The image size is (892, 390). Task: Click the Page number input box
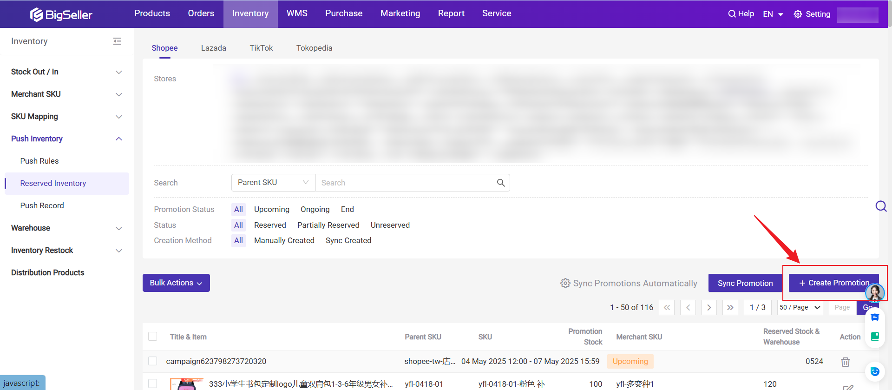tap(842, 307)
